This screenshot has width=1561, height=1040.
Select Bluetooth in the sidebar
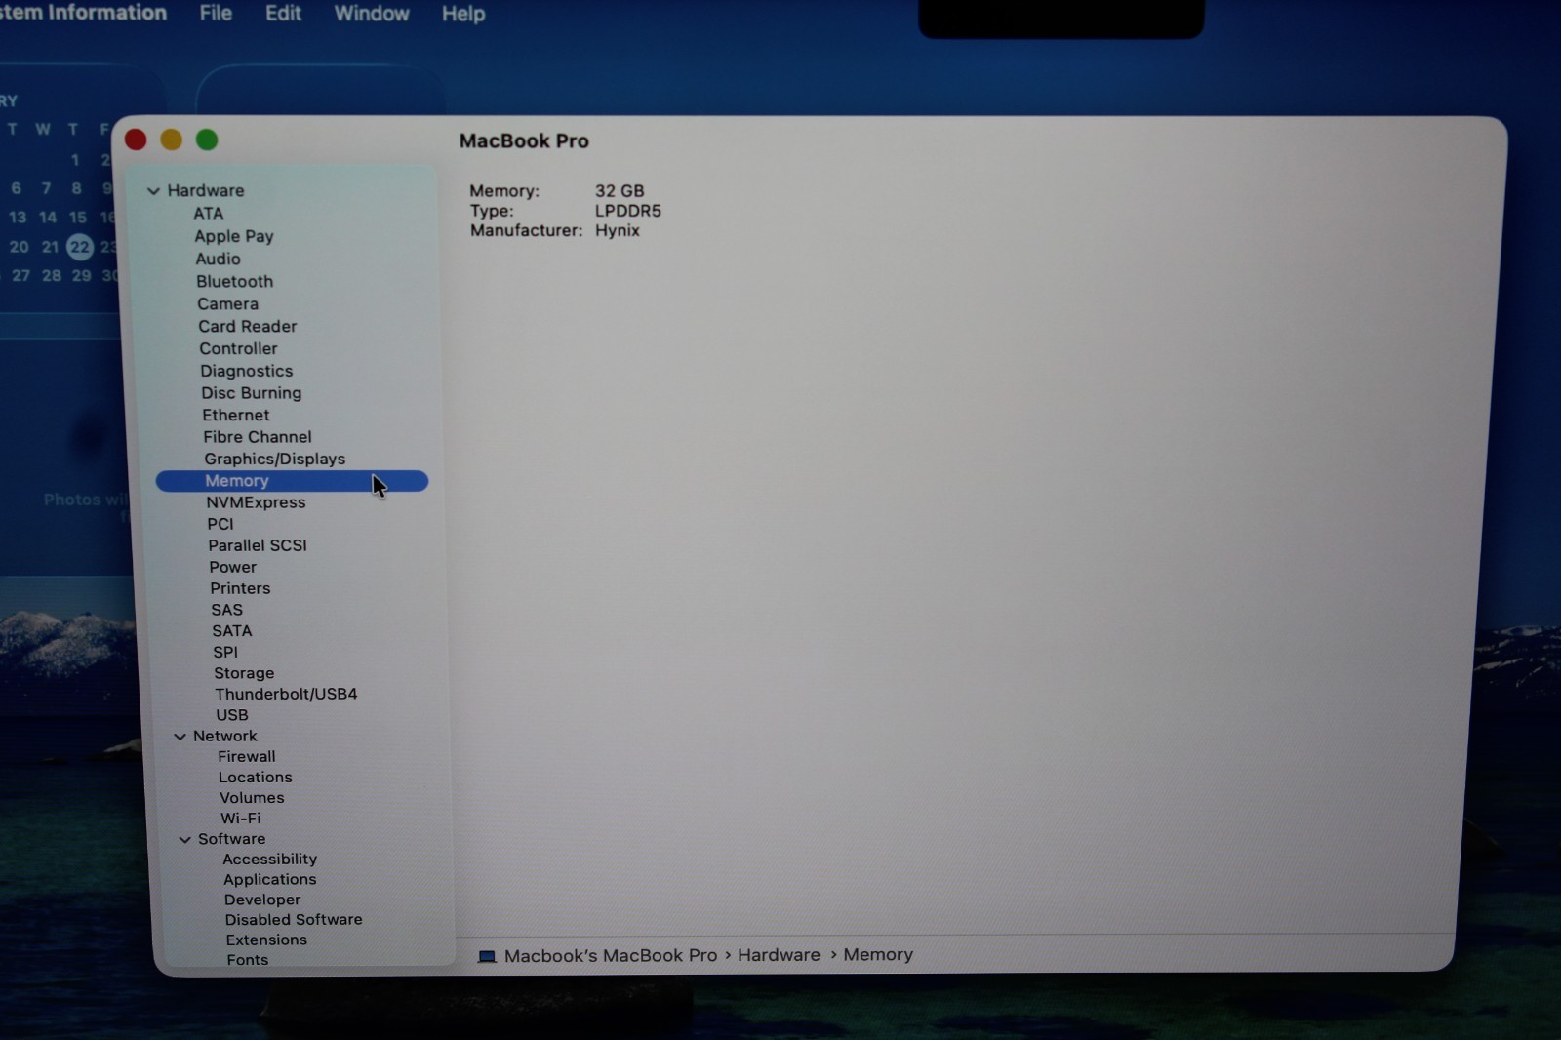click(x=234, y=281)
